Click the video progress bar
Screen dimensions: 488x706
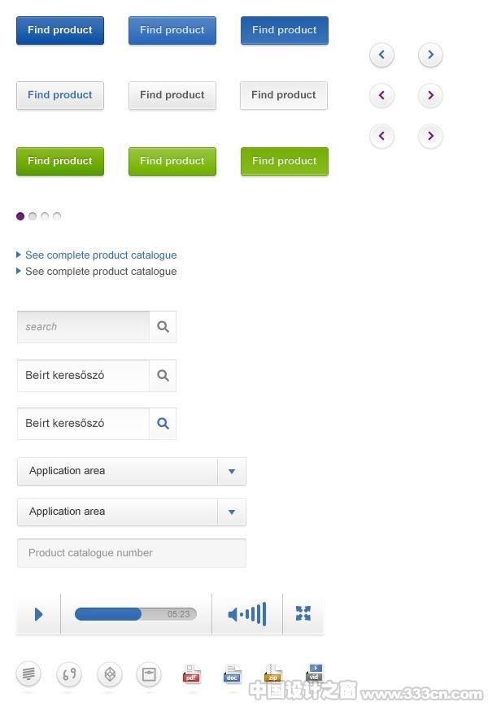pos(136,614)
